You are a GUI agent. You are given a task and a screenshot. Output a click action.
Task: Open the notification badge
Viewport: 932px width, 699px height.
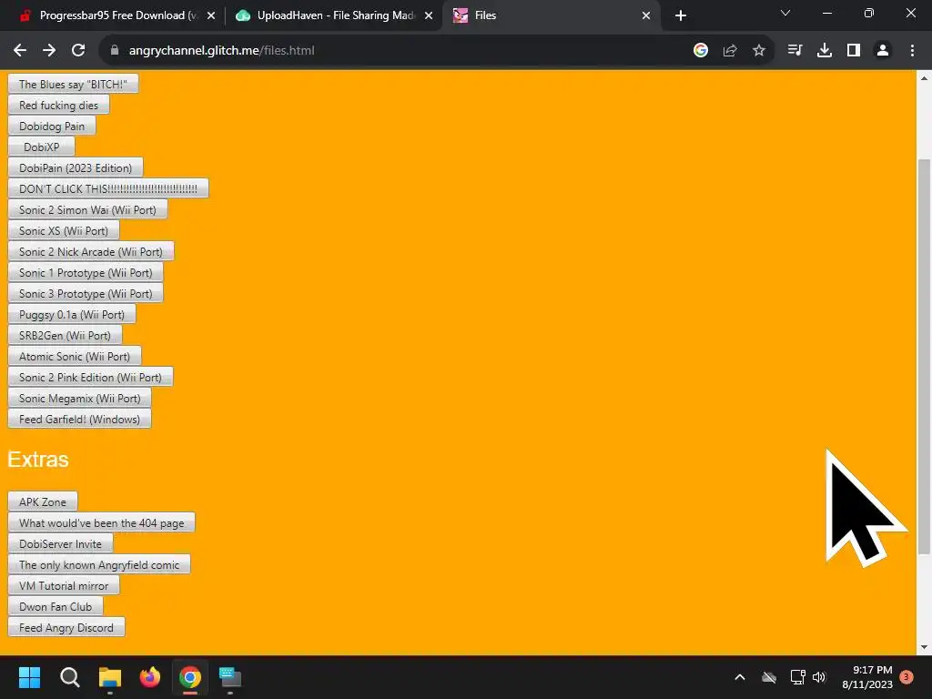click(907, 676)
